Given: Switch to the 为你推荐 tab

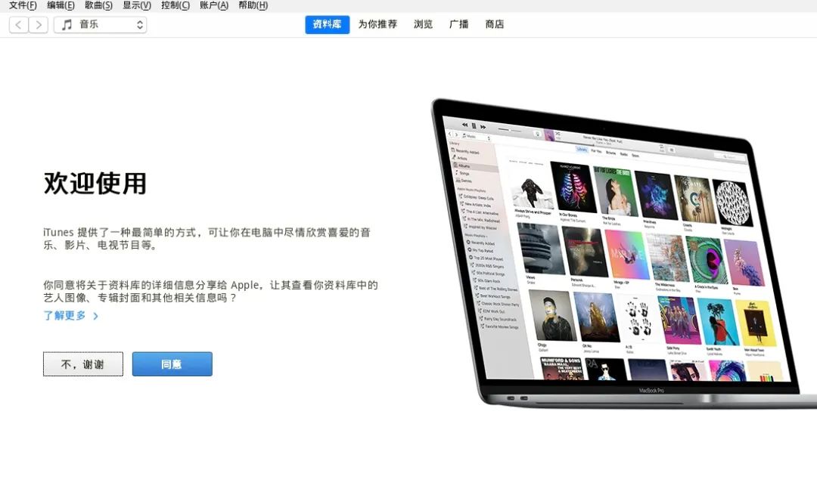Looking at the screenshot, I should tap(377, 24).
